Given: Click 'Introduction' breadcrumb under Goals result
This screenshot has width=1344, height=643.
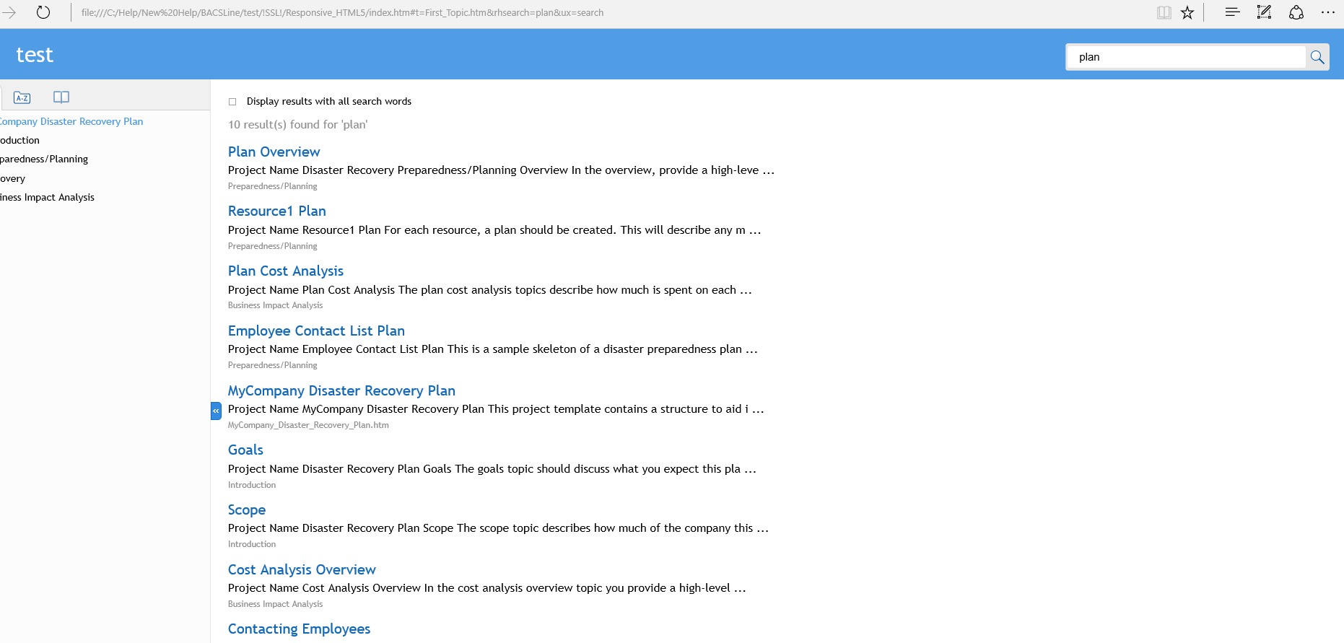Looking at the screenshot, I should (x=252, y=485).
